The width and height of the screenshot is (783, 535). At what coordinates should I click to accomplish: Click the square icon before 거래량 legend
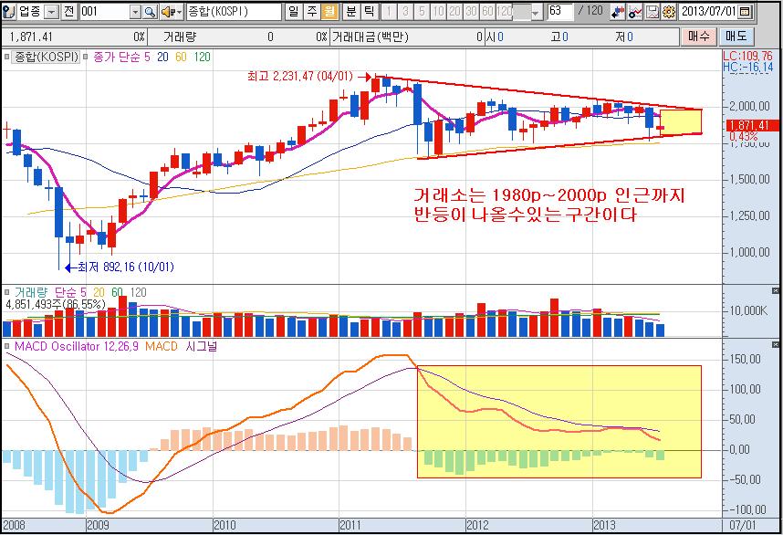click(7, 292)
